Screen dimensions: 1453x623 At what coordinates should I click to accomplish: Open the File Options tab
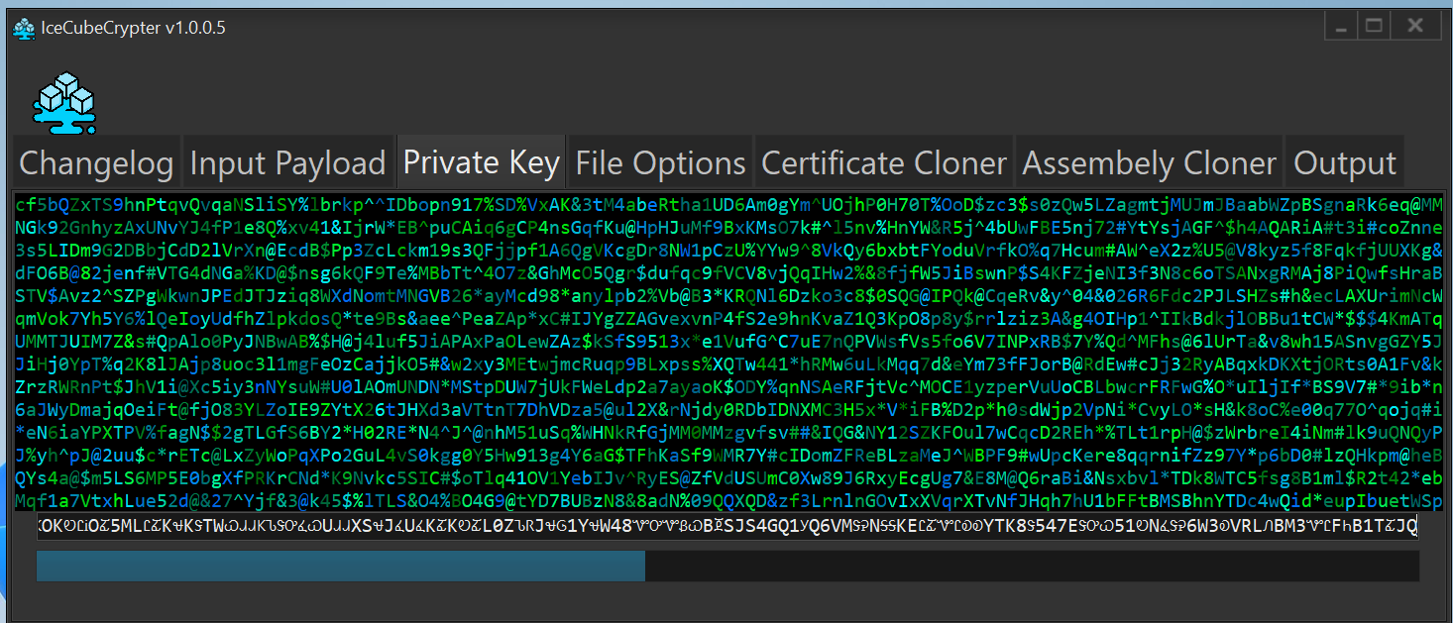pos(660,162)
